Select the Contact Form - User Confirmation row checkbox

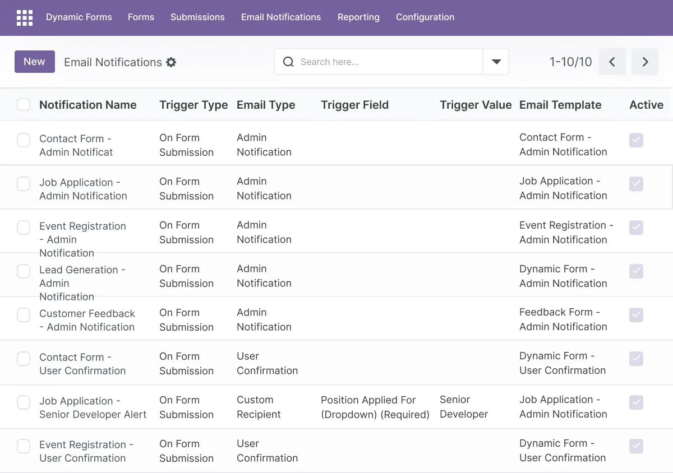tap(24, 359)
